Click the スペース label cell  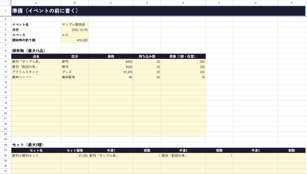click(x=36, y=35)
